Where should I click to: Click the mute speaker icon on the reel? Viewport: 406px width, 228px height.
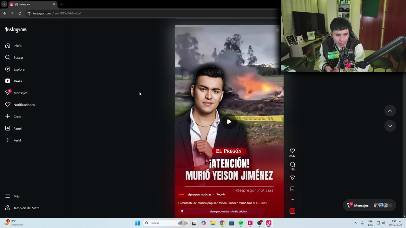[x=278, y=30]
